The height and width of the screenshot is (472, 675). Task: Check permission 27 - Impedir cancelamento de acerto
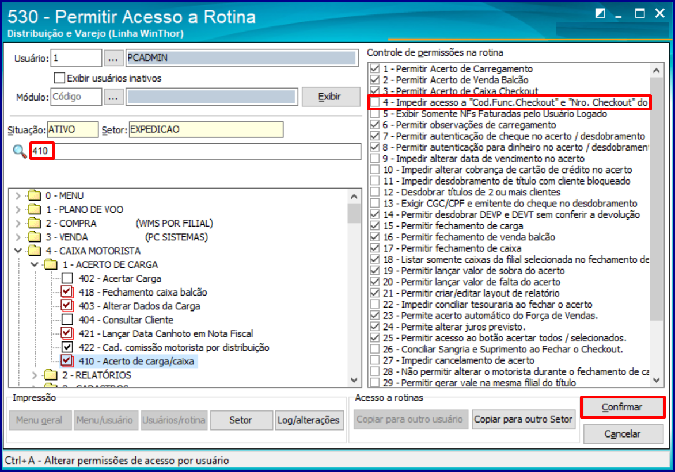[x=375, y=360]
